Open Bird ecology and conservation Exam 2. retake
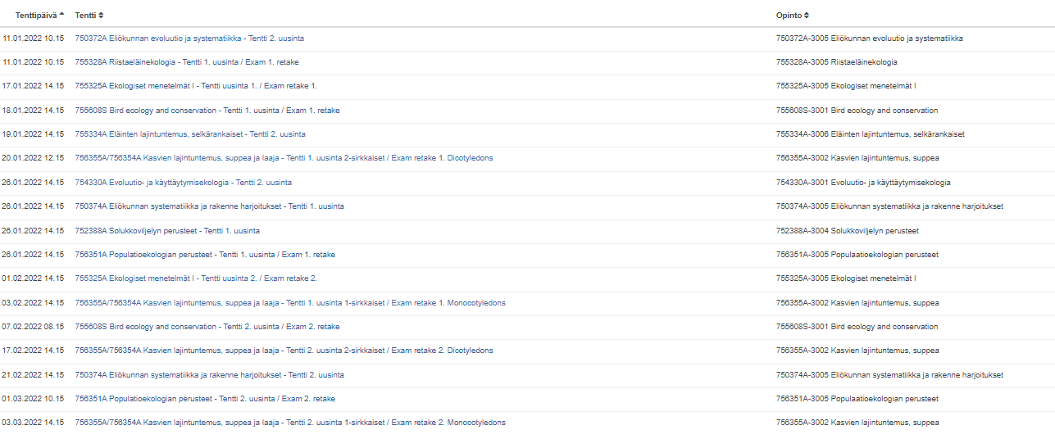 (207, 327)
